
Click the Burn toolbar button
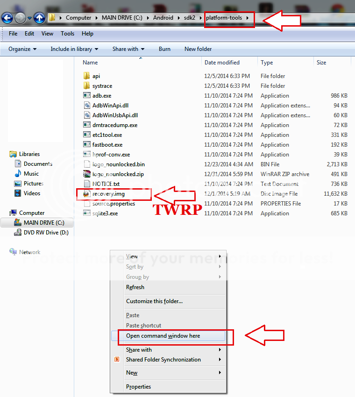pyautogui.click(x=164, y=49)
